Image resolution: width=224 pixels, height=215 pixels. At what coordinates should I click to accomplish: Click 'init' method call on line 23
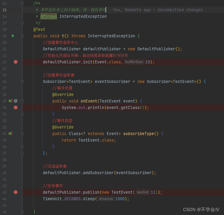point(88,62)
